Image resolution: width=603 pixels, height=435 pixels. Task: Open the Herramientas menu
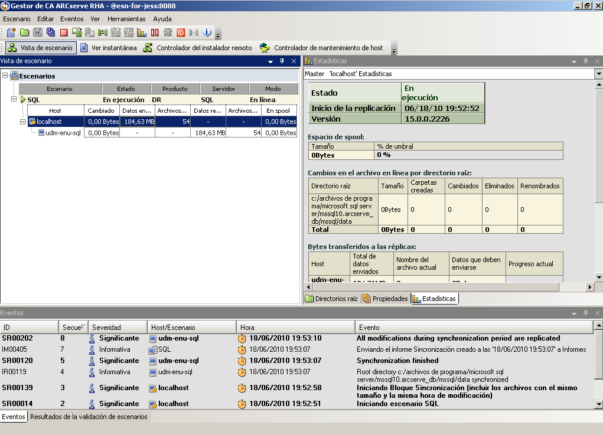tap(126, 19)
